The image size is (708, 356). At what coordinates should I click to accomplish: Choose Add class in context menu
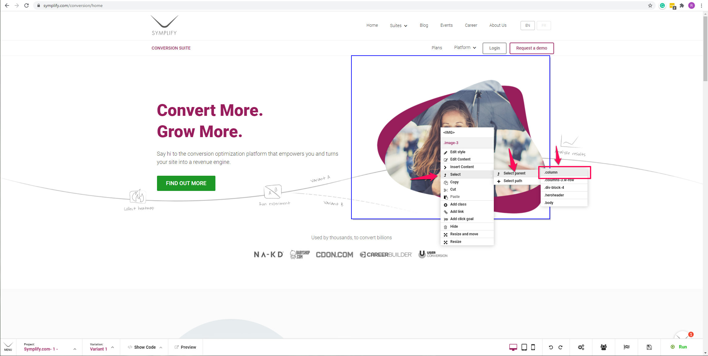tap(467, 204)
